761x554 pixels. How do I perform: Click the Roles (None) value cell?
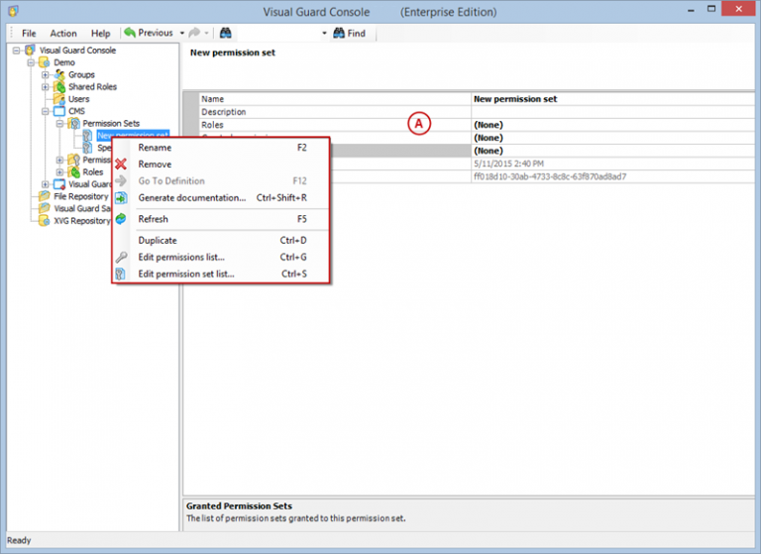click(612, 125)
